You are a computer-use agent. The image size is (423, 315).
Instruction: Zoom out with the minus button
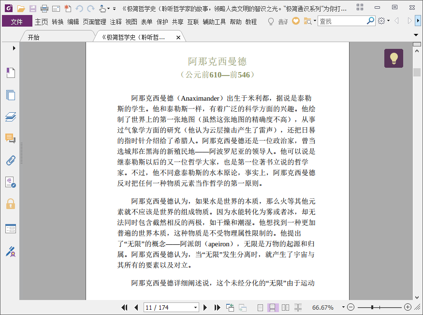pos(350,307)
